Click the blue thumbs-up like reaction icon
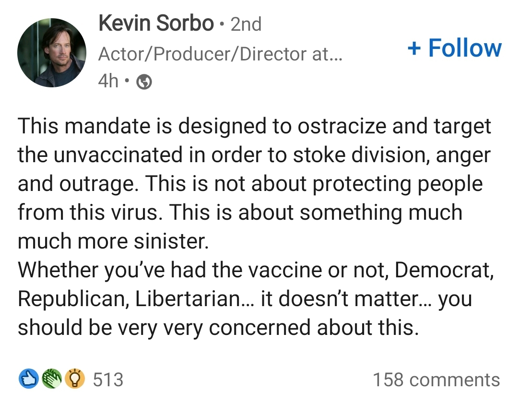 click(29, 379)
